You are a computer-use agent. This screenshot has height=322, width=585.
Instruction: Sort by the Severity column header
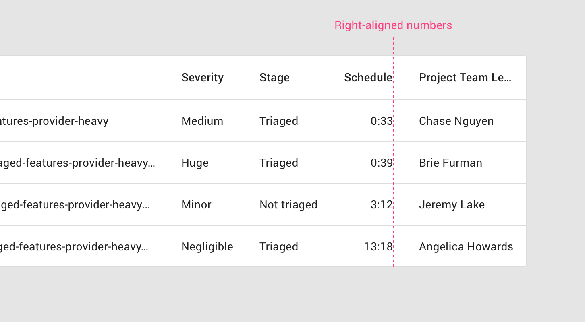tap(202, 78)
